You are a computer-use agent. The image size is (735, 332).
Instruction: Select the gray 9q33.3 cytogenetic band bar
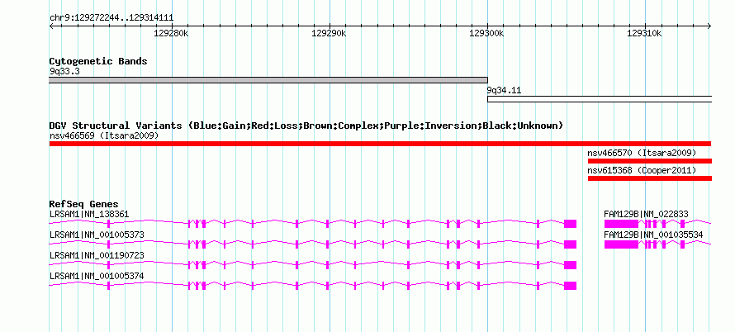point(268,80)
